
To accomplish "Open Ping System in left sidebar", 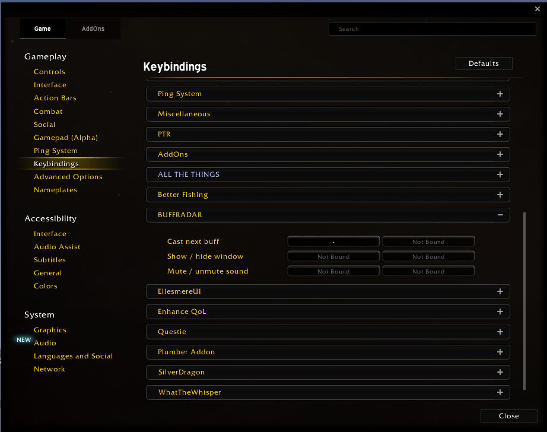I will (x=55, y=151).
